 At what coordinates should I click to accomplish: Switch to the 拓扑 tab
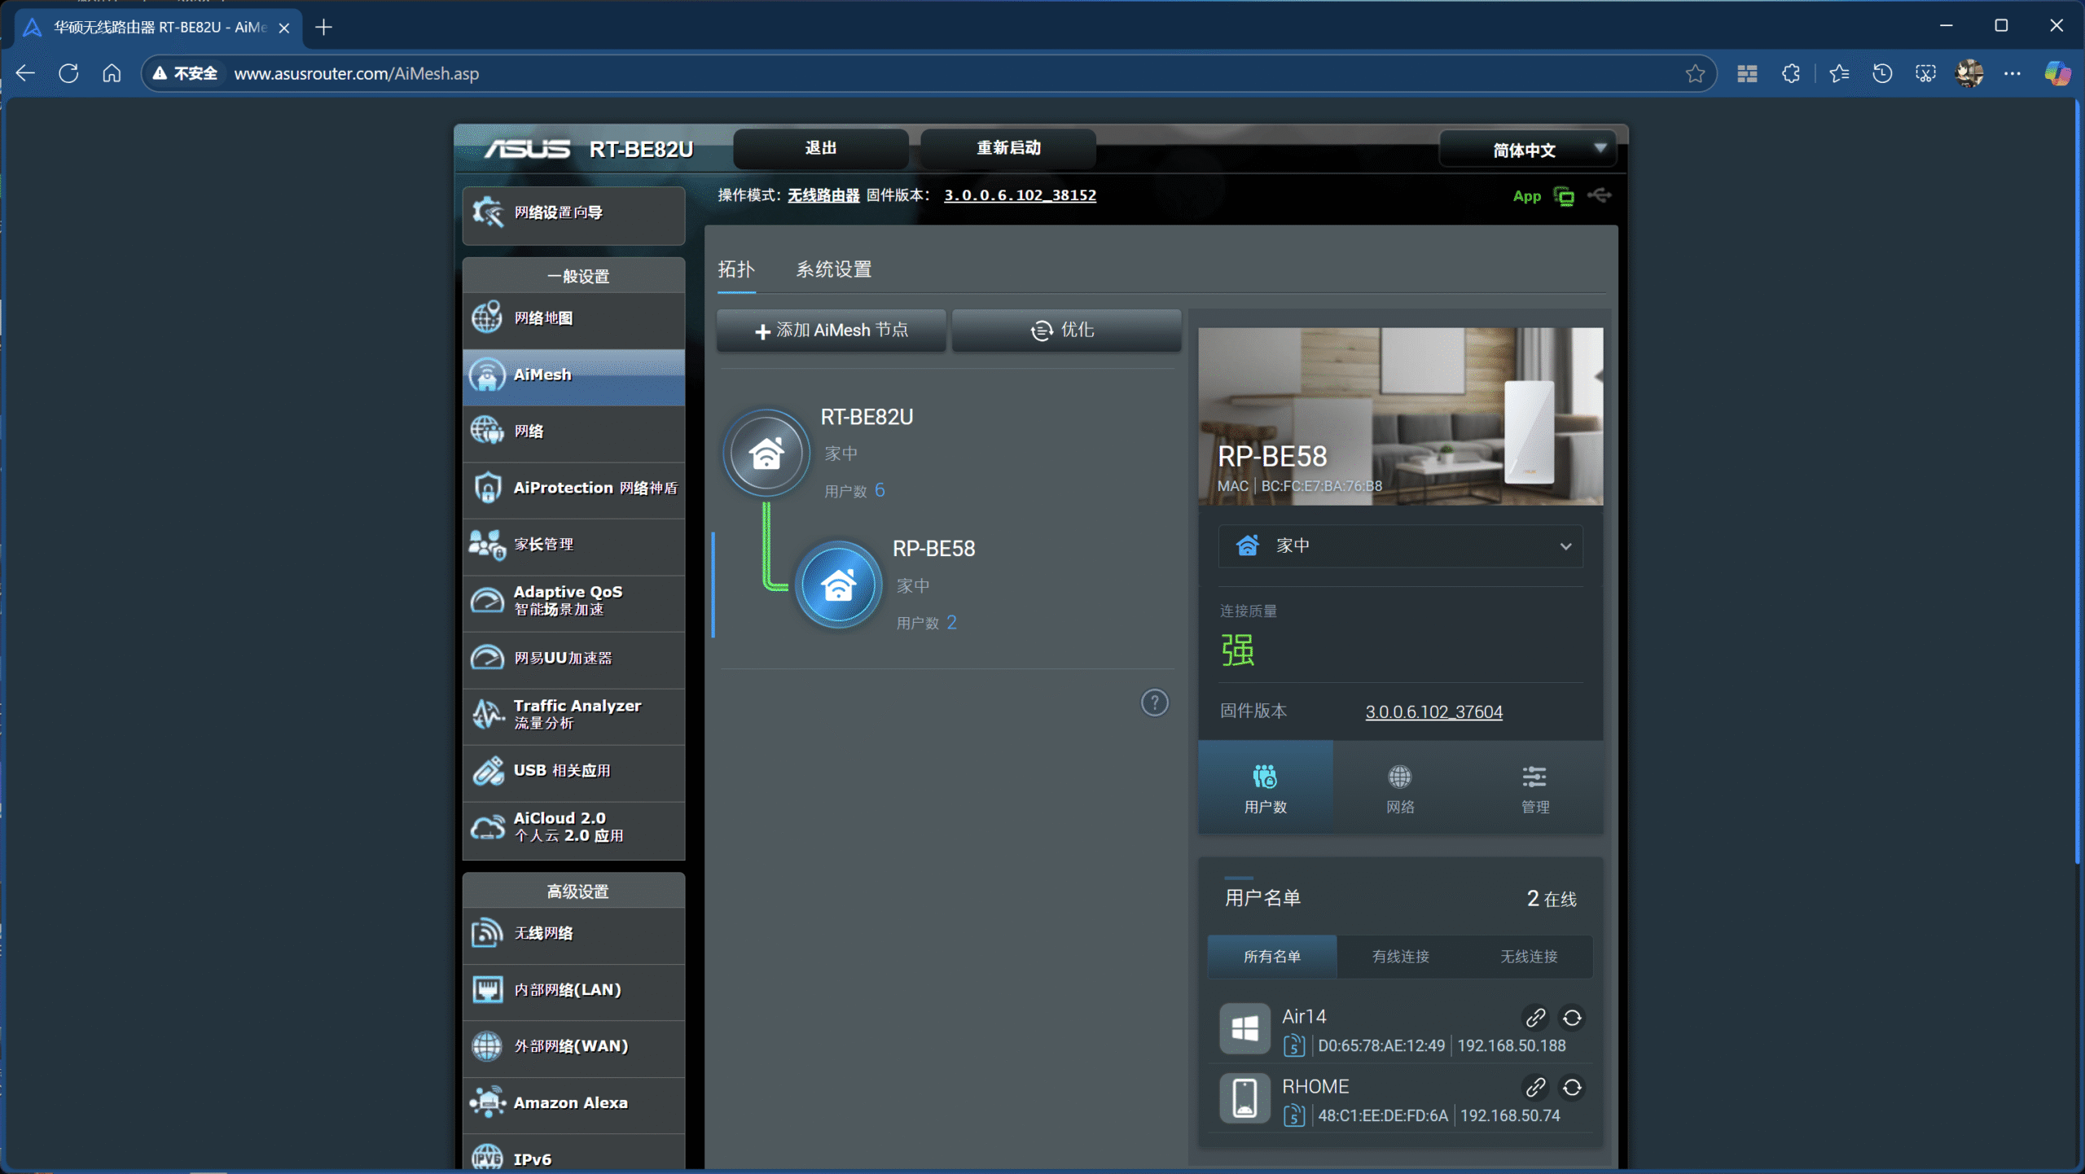(x=736, y=269)
